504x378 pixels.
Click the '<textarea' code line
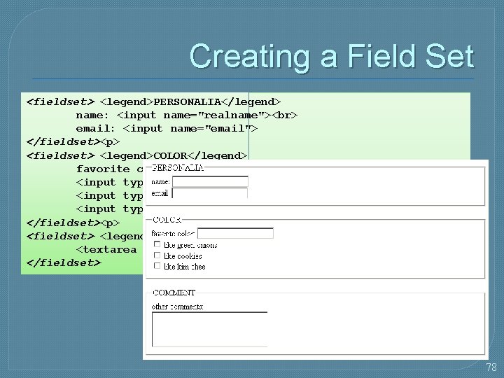106,250
